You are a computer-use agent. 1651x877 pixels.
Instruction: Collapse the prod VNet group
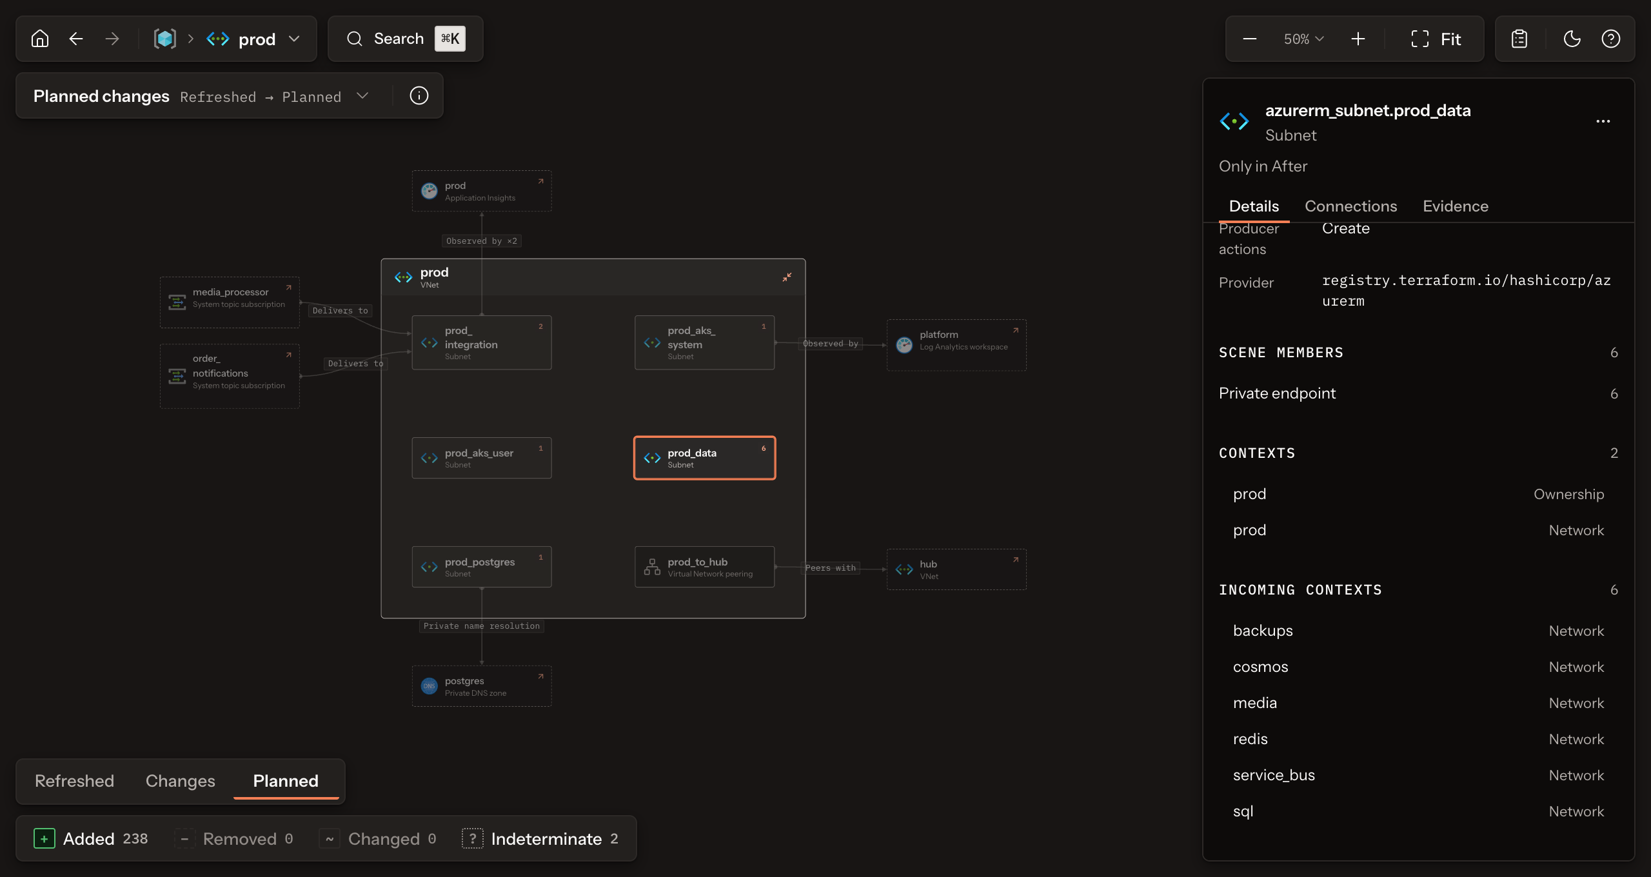pos(787,277)
